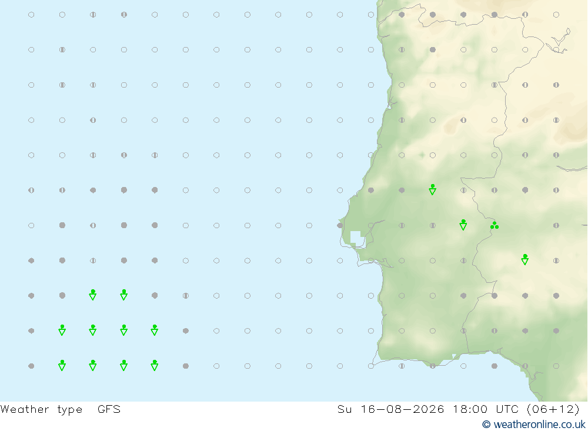Click the date "Su 16-08-2026"
This screenshot has height=431, width=588.
pos(391,409)
